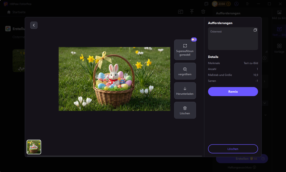Copy the Osternest prompt text
This screenshot has width=286, height=172.
click(255, 30)
